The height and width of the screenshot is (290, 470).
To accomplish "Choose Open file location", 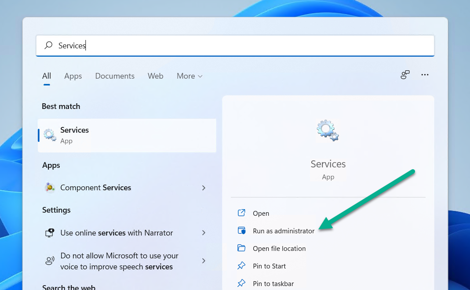I will coord(279,249).
